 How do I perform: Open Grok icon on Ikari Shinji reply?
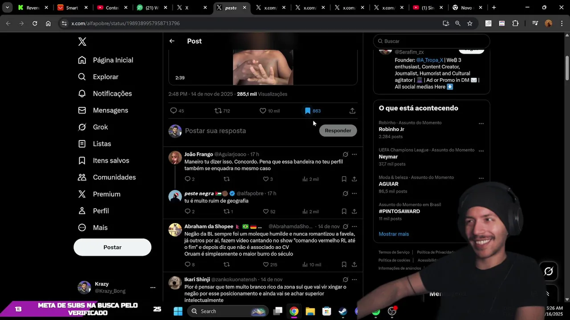click(x=345, y=280)
